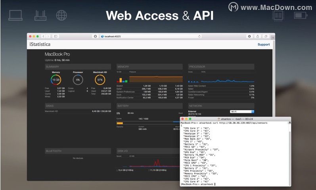316x190 pixels.
Task: Open Safari downloads list
Action: 249,37
